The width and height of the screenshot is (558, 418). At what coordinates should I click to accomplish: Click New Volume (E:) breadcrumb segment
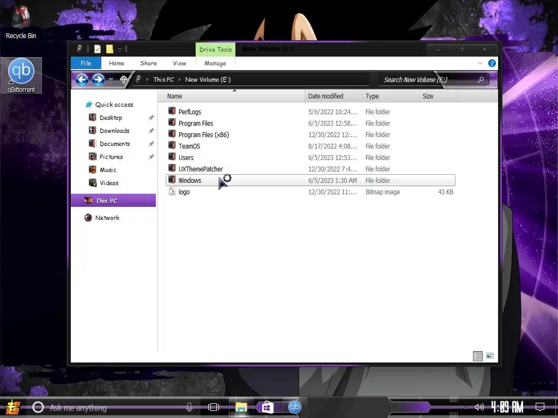click(x=208, y=79)
